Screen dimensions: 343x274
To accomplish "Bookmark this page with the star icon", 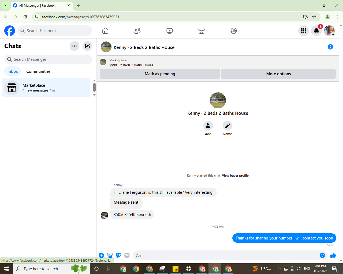I will pyautogui.click(x=314, y=17).
